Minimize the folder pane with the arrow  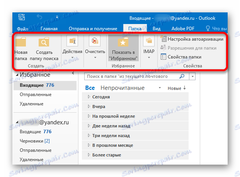(73, 73)
